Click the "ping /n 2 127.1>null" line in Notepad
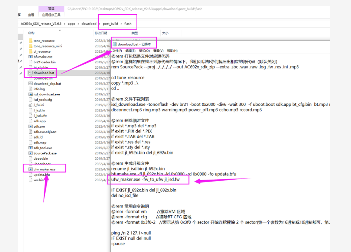 131,233
